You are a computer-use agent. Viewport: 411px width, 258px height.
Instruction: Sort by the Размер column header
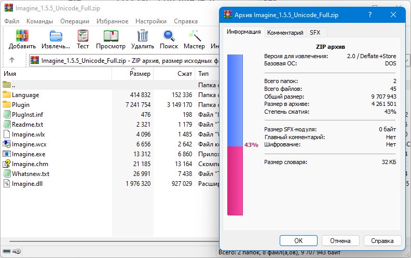click(x=133, y=74)
